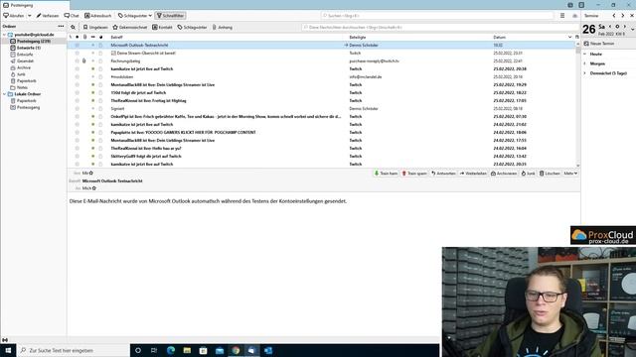The image size is (636, 357).
Task: Filter messages by Anhang attachment
Action: 223,27
